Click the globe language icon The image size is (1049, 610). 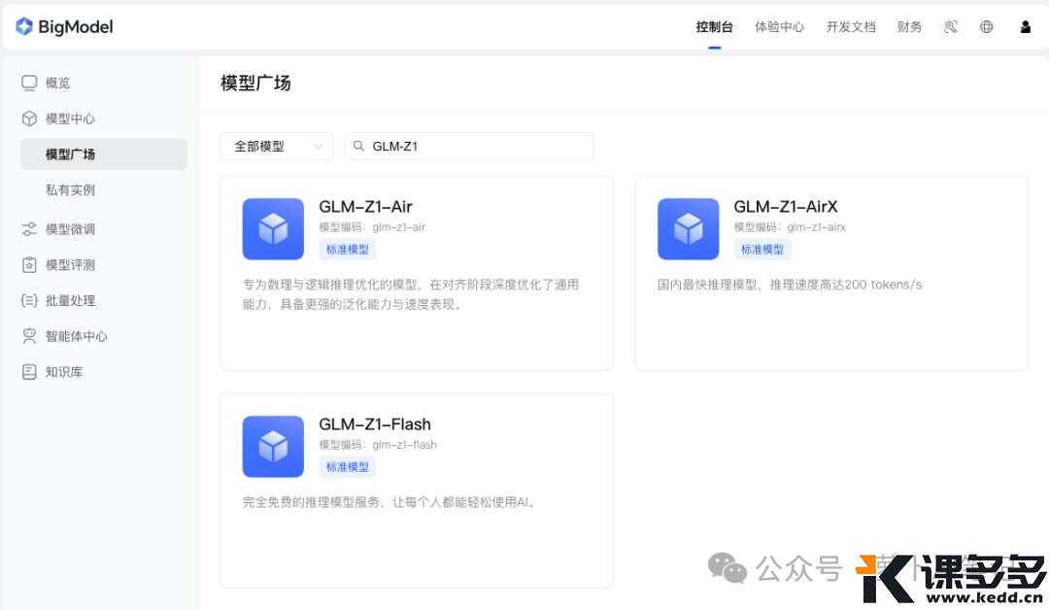point(987,27)
